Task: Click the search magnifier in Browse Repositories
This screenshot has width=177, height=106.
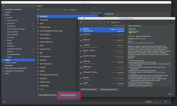Action: (81, 22)
